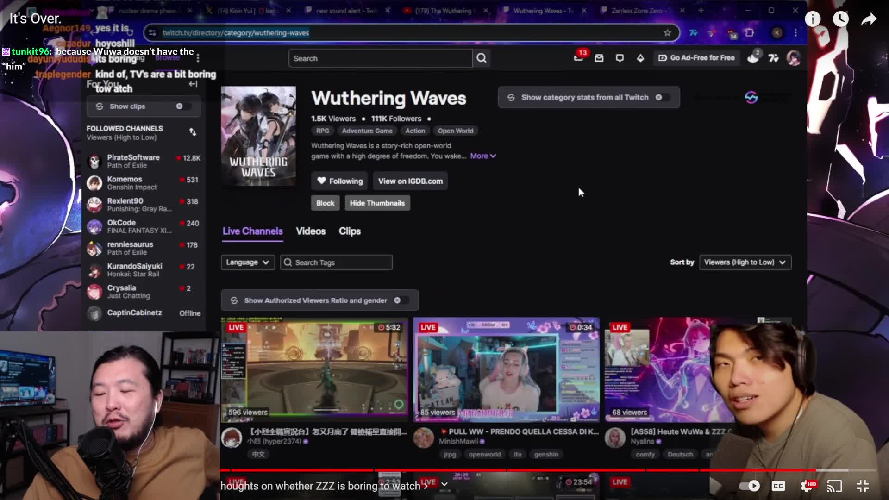Bookmark this page with the star icon
Screen dimensions: 889x500
[667, 33]
